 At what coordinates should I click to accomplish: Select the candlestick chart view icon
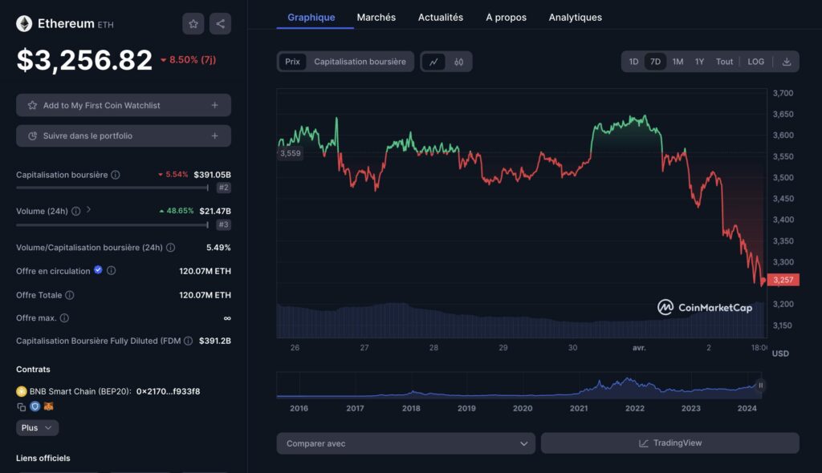pyautogui.click(x=458, y=62)
